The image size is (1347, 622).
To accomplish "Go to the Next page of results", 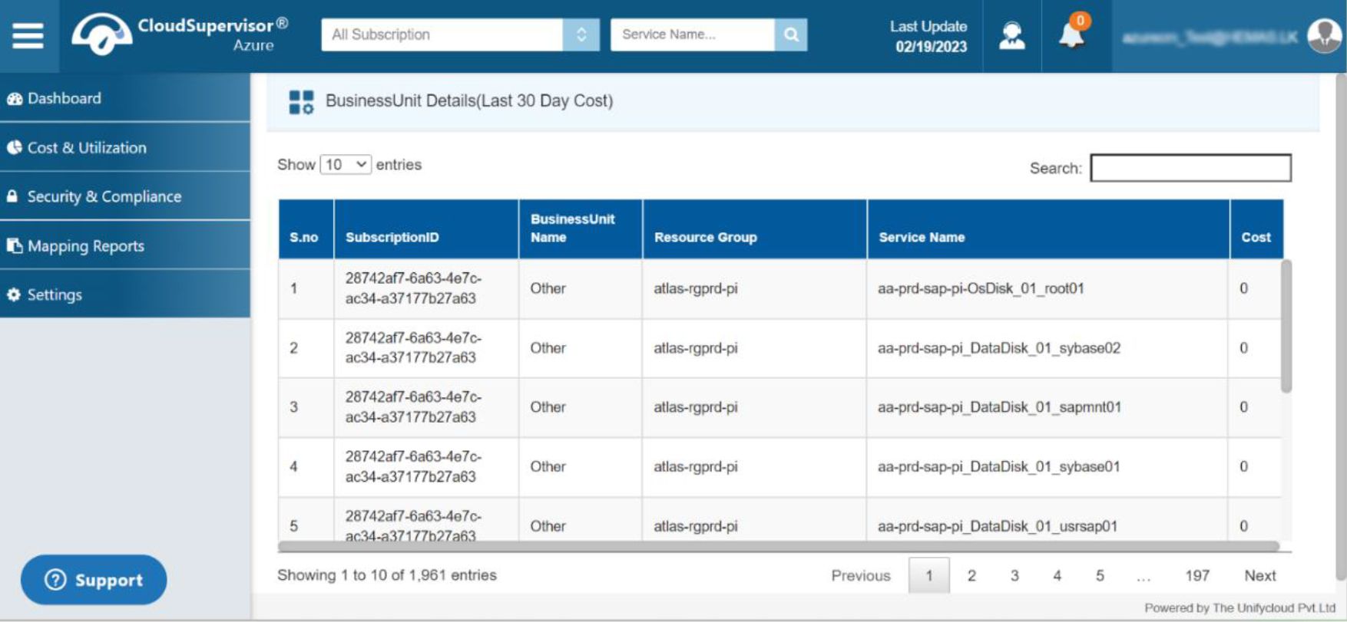I will coord(1259,575).
